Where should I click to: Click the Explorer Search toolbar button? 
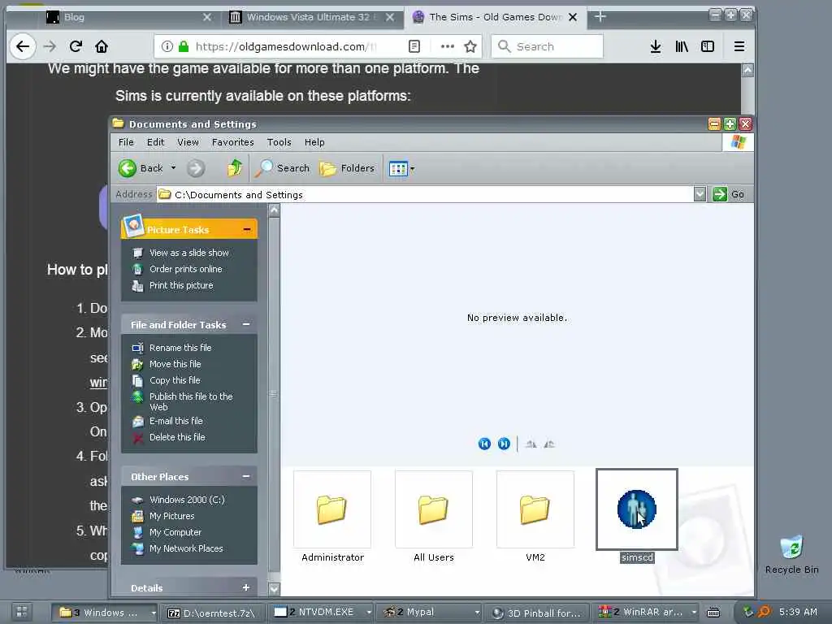click(282, 168)
